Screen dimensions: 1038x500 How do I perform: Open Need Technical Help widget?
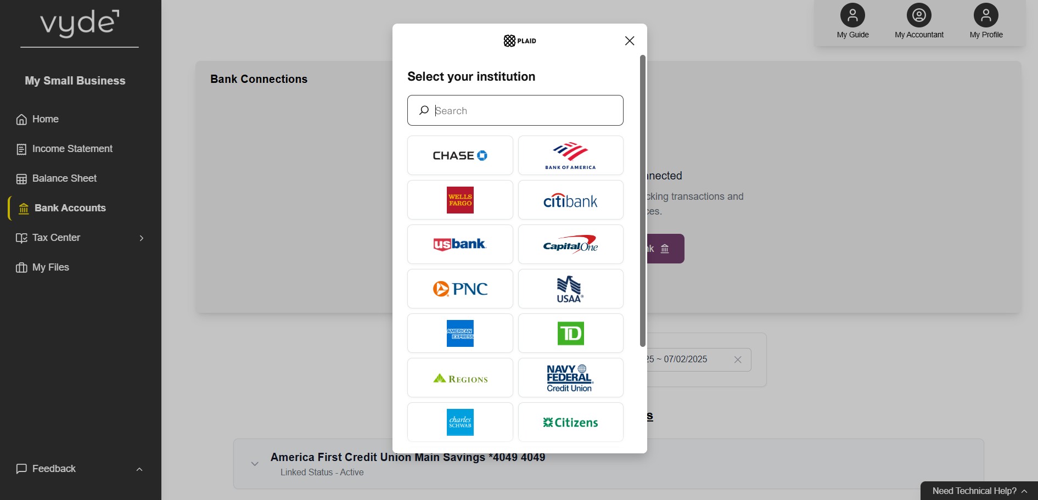click(979, 491)
